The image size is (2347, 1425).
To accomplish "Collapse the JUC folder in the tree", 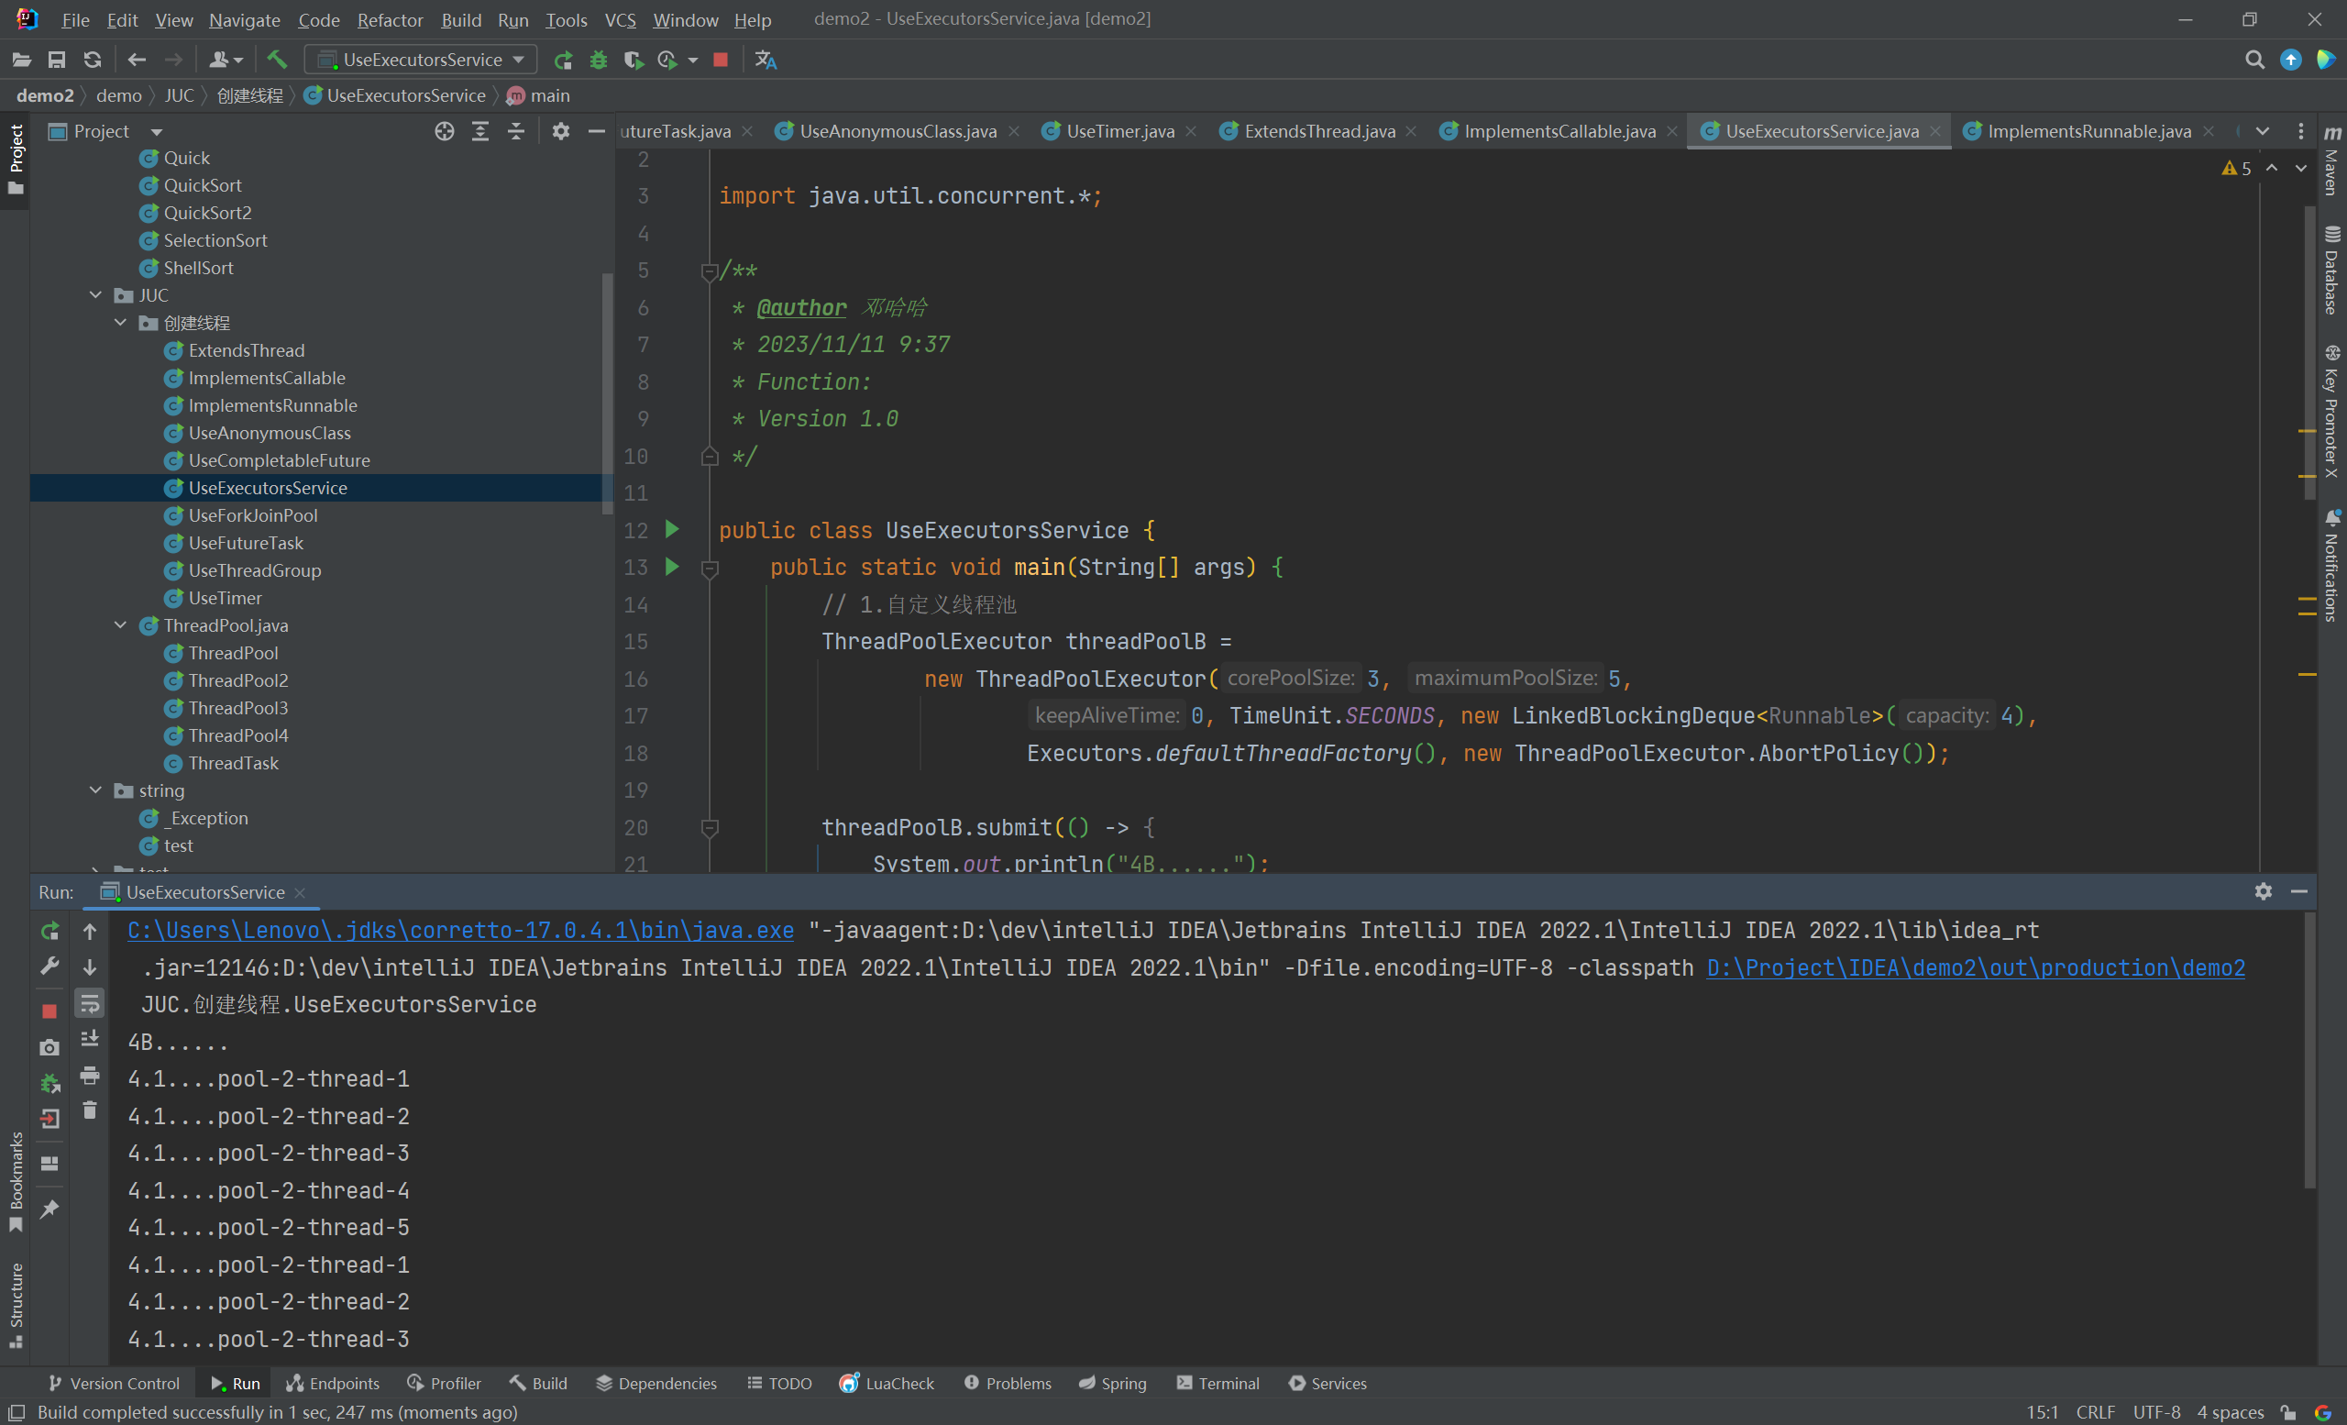I will [95, 295].
